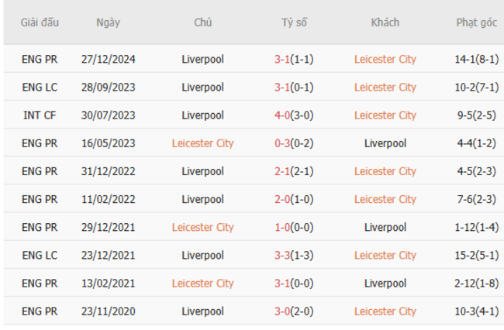Click the Phạt góc column header

tap(476, 22)
